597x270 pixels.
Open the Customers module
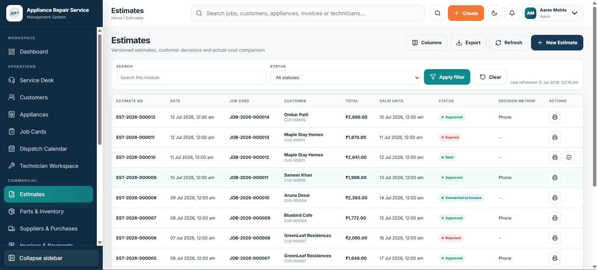49,97
